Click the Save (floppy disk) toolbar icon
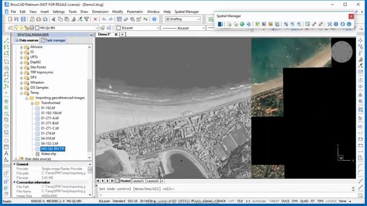Screen dimensions: 367x206 click(23, 19)
